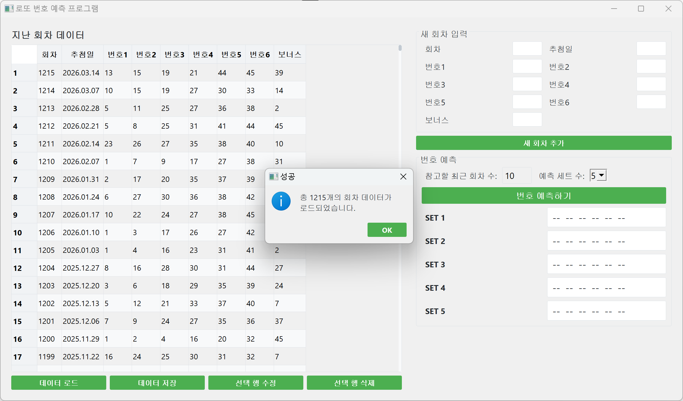The image size is (683, 401).
Task: Click the 데이터 저장 button
Action: click(x=157, y=383)
